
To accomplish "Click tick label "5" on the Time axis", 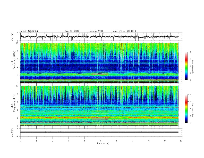I will coord(101,141).
